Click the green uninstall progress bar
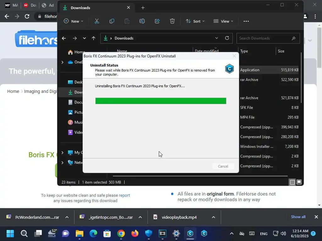The image size is (322, 241). (x=161, y=101)
